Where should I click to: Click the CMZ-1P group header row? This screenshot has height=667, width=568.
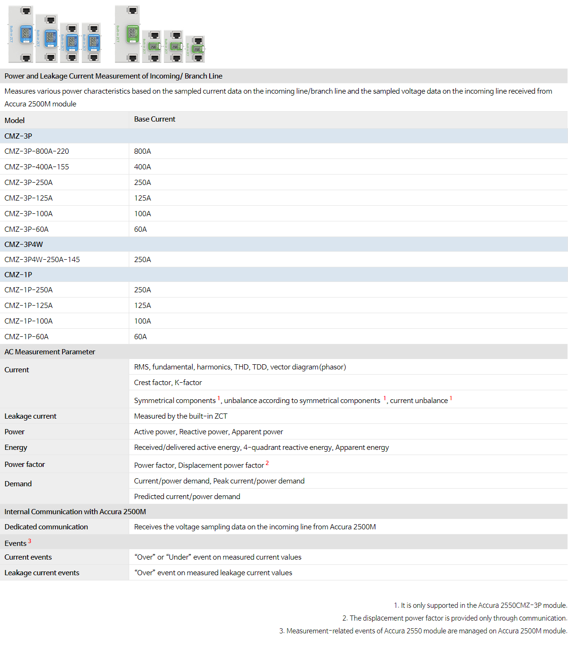click(x=18, y=275)
